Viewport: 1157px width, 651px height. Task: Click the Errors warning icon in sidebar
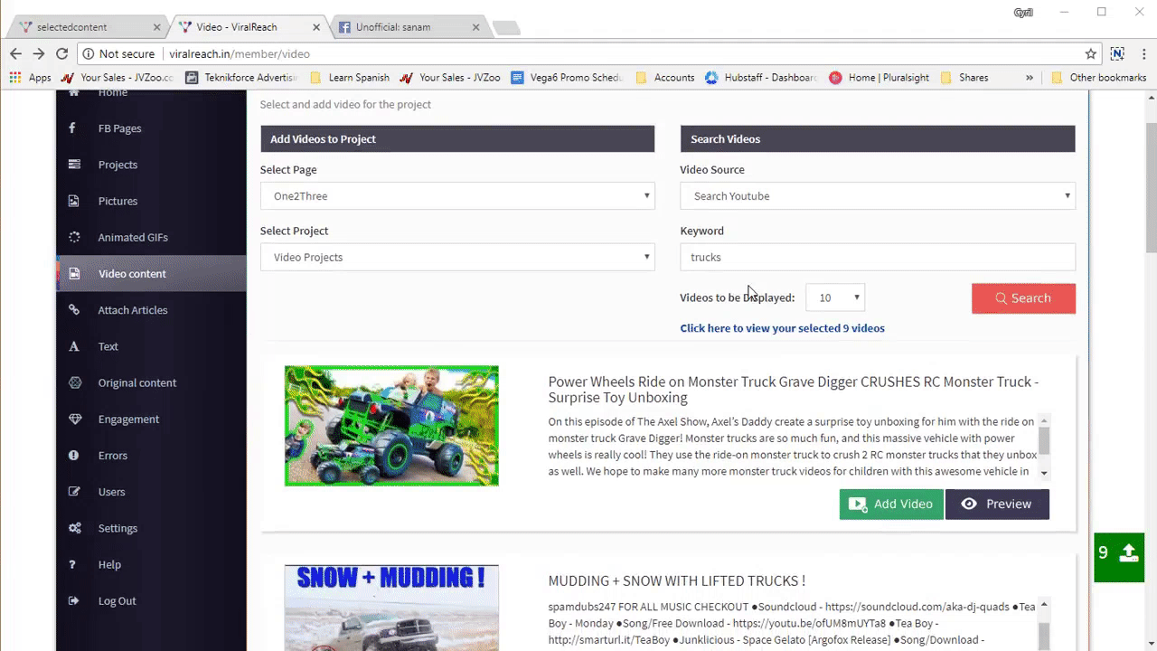[74, 456]
